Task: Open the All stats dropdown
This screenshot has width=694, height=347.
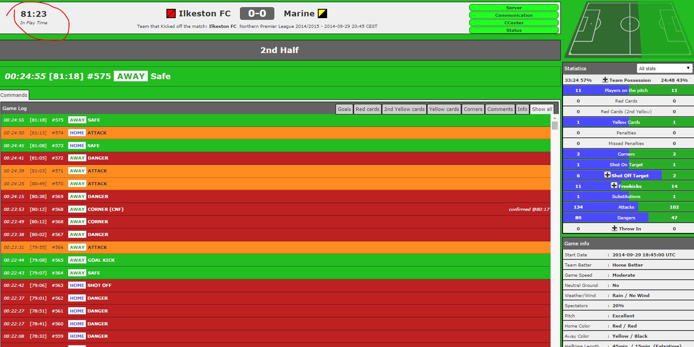Action: coord(664,69)
